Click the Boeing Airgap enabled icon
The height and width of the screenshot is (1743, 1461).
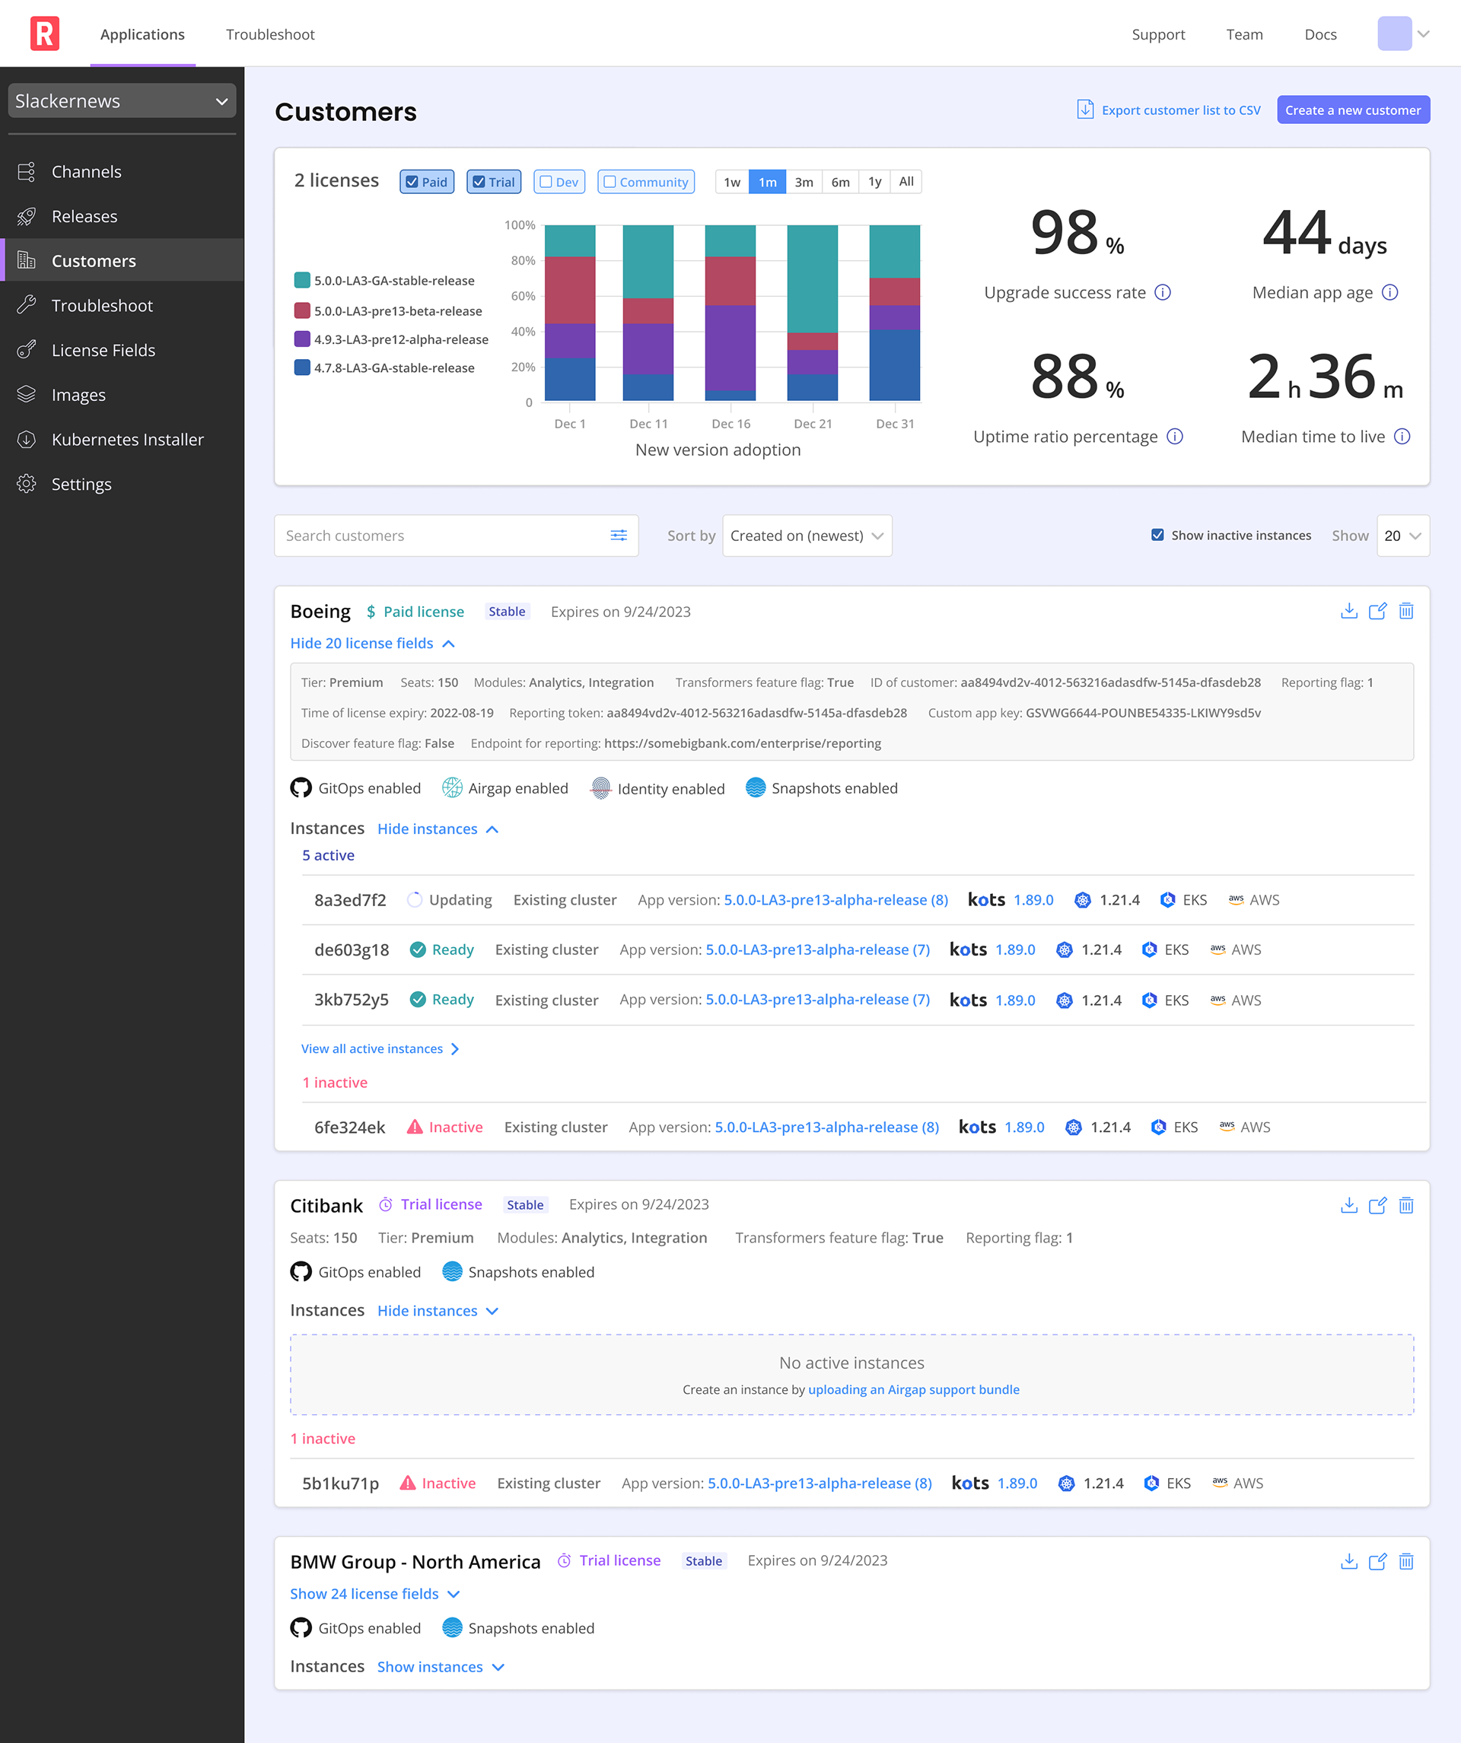coord(453,787)
